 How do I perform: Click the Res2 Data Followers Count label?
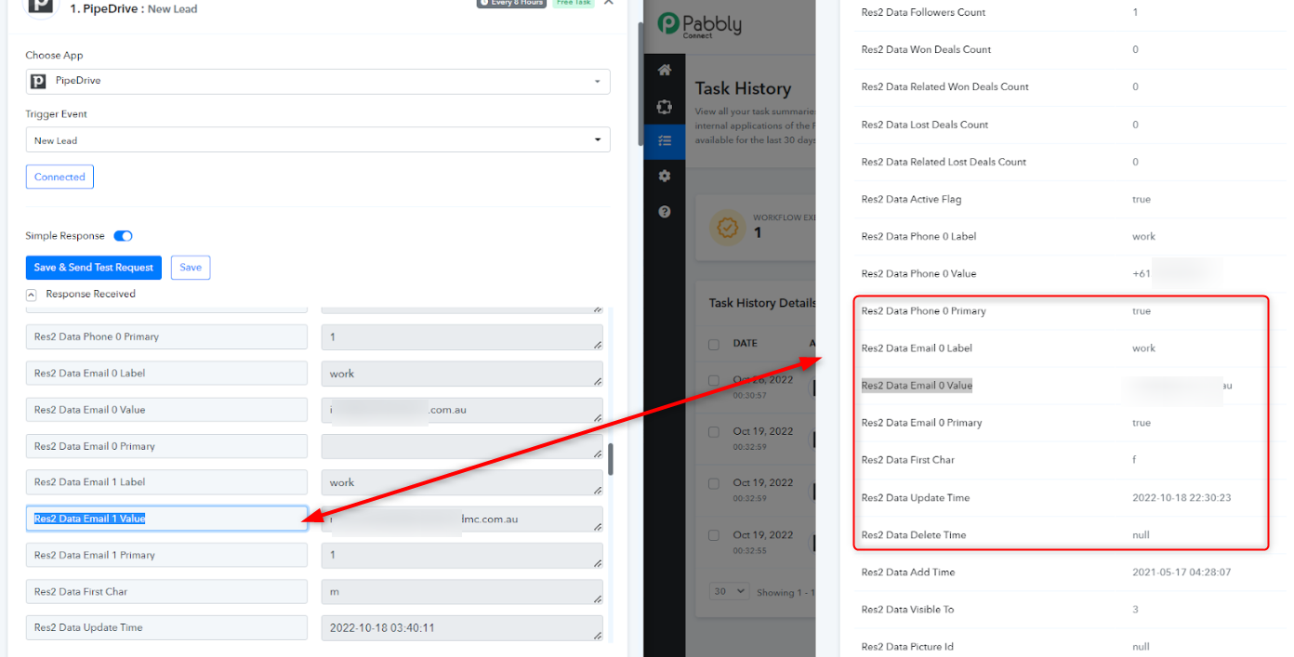923,12
